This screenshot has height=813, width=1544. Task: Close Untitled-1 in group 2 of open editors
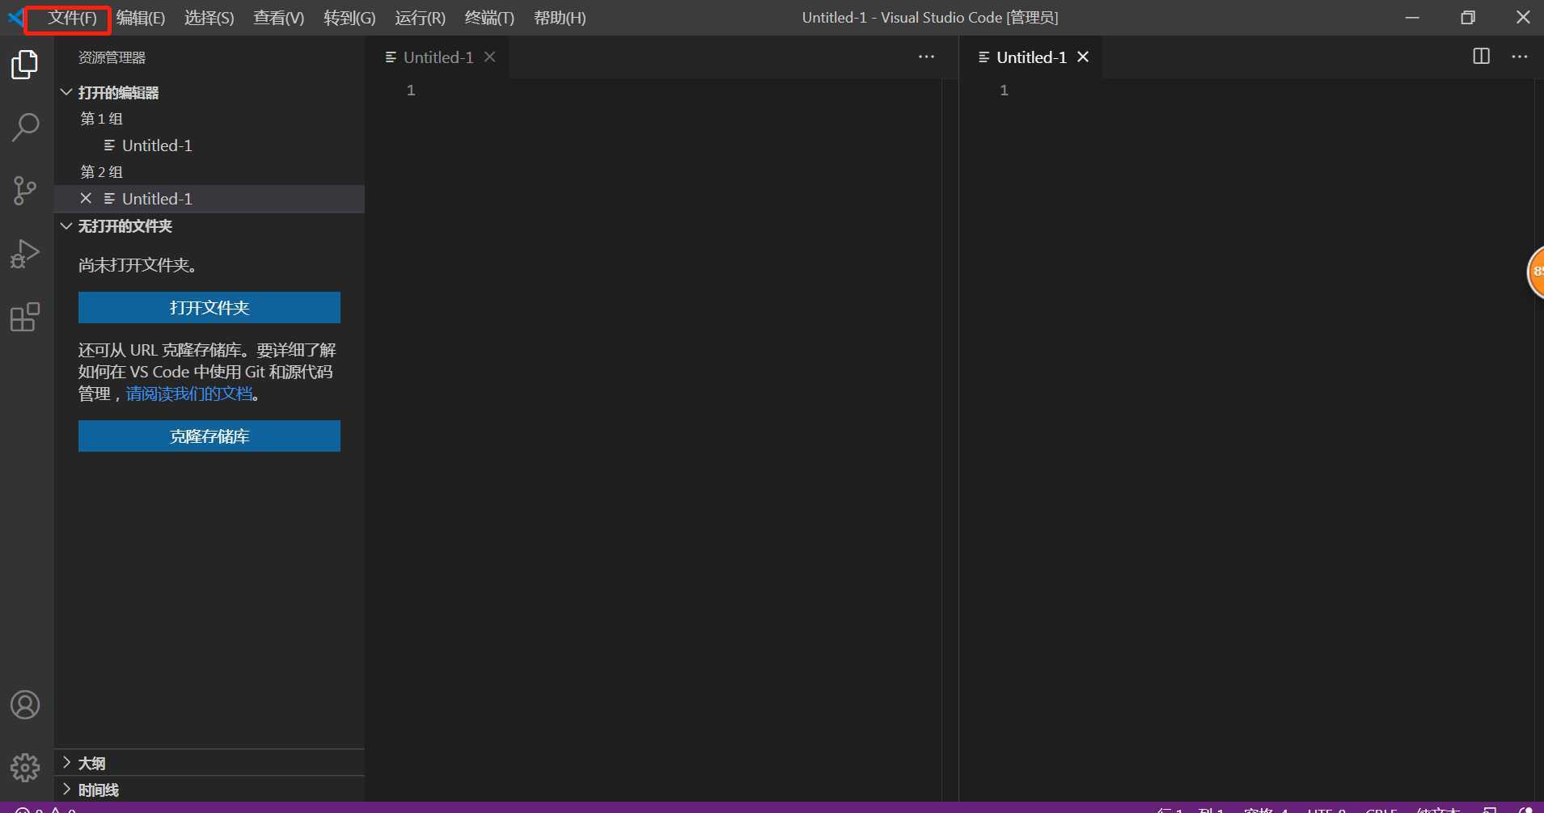pos(86,198)
